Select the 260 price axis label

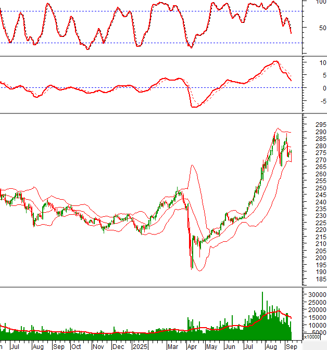tap(321, 174)
